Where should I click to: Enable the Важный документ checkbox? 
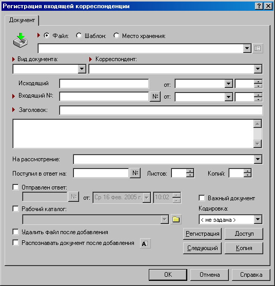click(x=202, y=198)
